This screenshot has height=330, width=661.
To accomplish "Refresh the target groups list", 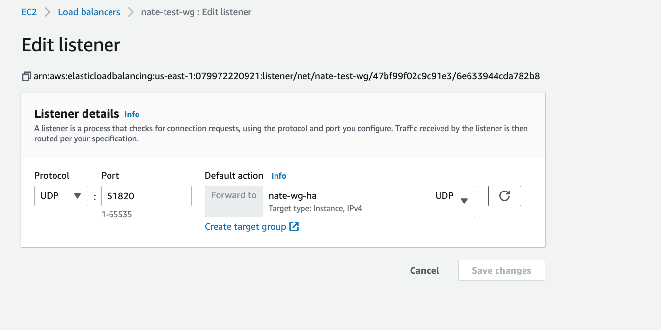I will pos(504,196).
